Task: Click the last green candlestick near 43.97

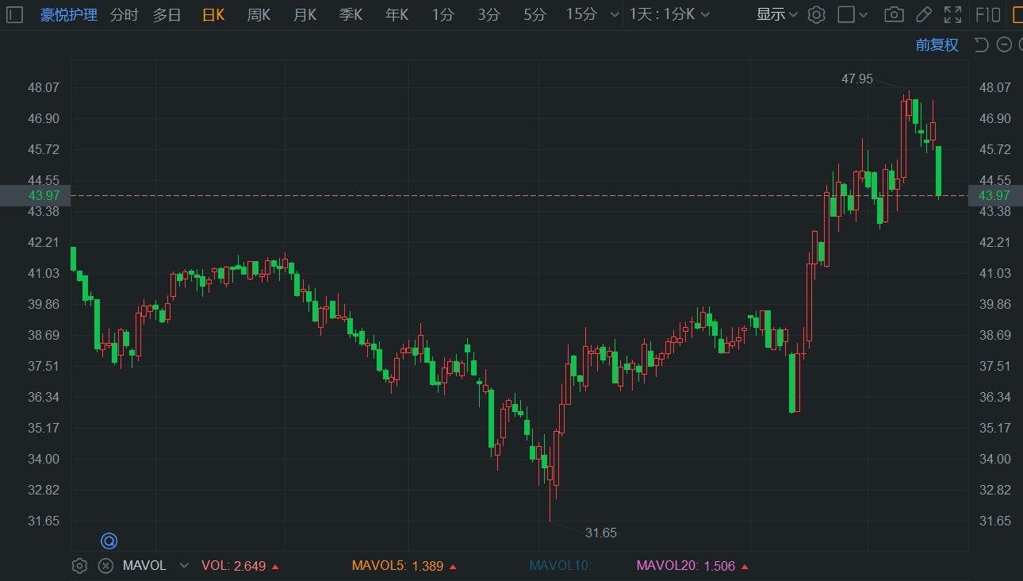Action: (x=938, y=171)
